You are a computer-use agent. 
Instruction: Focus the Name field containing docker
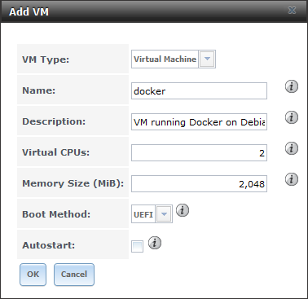coord(199,91)
